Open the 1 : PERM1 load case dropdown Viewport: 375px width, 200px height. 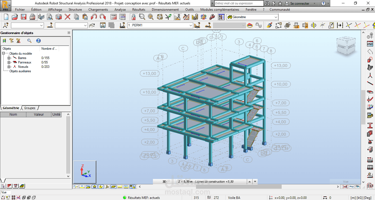[191, 25]
